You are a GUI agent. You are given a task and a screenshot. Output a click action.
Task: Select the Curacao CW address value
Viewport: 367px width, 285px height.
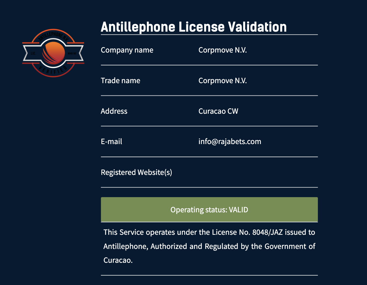tap(218, 111)
